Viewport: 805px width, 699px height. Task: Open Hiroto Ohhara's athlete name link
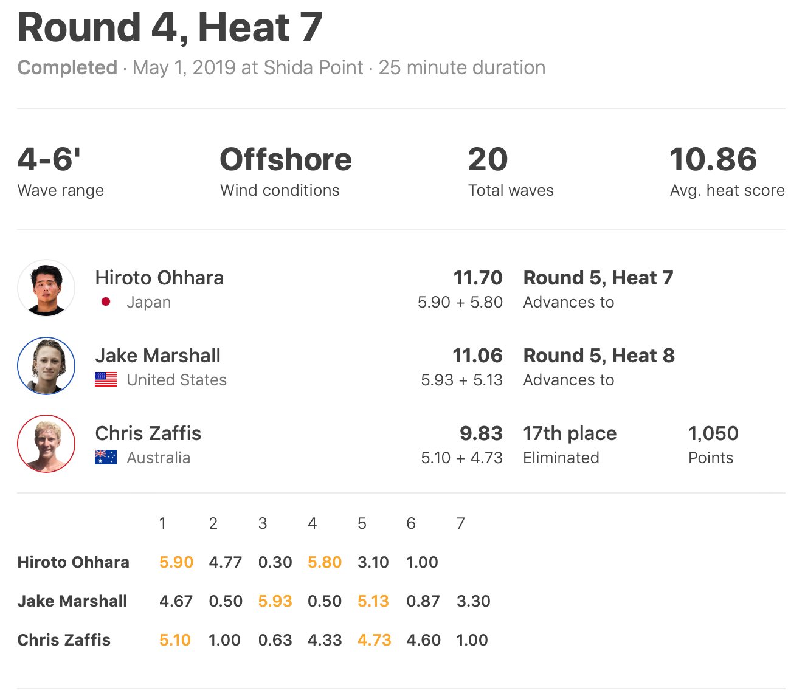coord(159,278)
